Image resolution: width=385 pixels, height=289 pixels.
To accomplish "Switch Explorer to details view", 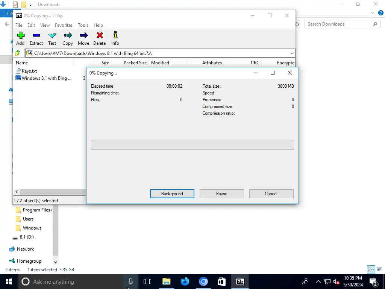I will click(371, 269).
